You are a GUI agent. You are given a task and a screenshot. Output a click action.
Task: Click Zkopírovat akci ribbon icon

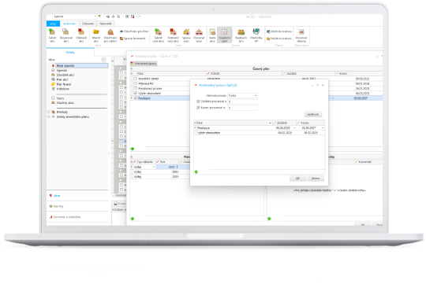(66, 32)
